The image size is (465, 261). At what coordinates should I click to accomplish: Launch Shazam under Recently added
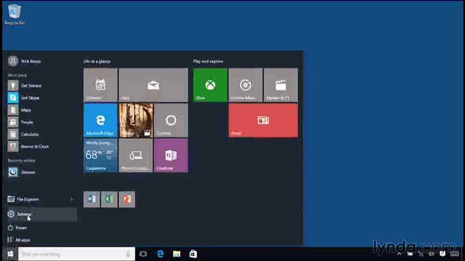tap(22, 172)
